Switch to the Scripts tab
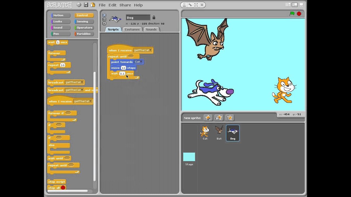The width and height of the screenshot is (351, 197). (x=113, y=29)
